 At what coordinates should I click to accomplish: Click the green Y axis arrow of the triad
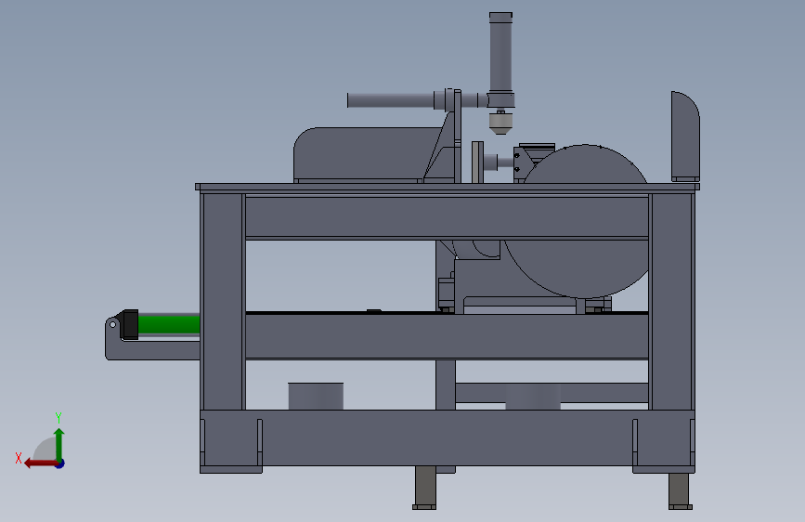click(59, 444)
